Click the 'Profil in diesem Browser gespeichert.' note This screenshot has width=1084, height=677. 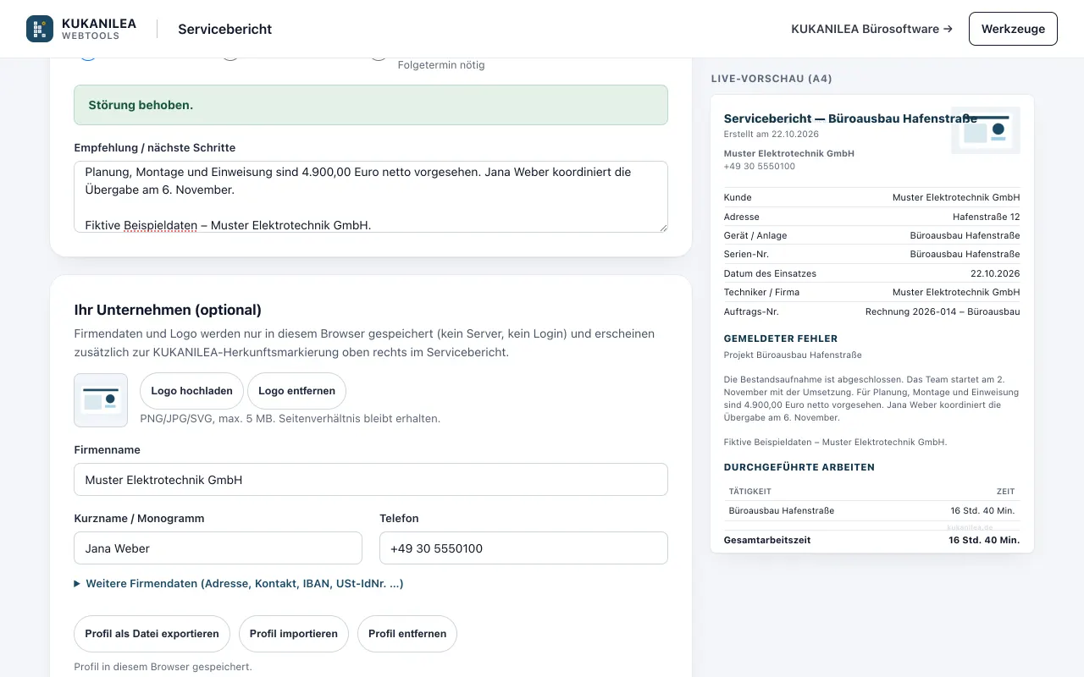163,667
